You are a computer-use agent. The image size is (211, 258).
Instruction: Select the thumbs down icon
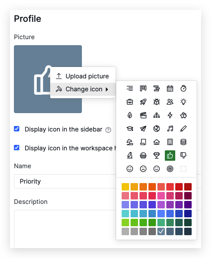pos(183,155)
